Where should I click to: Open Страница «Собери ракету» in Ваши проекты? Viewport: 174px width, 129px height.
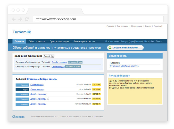click(124, 66)
